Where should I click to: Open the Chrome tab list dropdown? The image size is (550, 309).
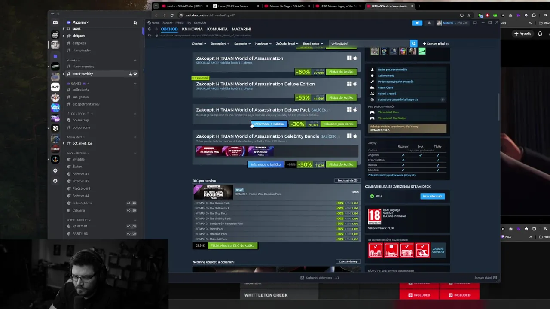[156, 6]
